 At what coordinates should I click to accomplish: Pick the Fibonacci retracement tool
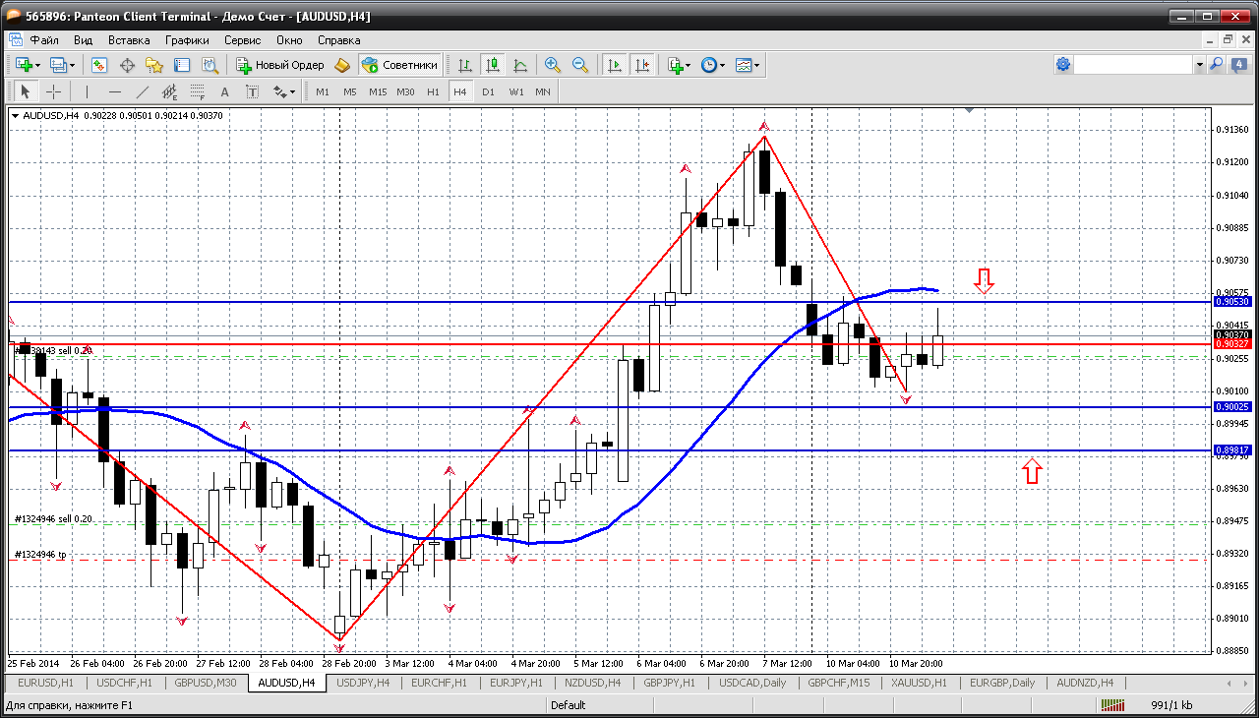pyautogui.click(x=197, y=92)
